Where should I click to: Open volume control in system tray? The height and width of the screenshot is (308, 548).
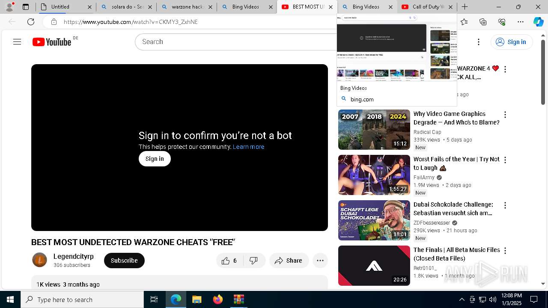point(493,299)
